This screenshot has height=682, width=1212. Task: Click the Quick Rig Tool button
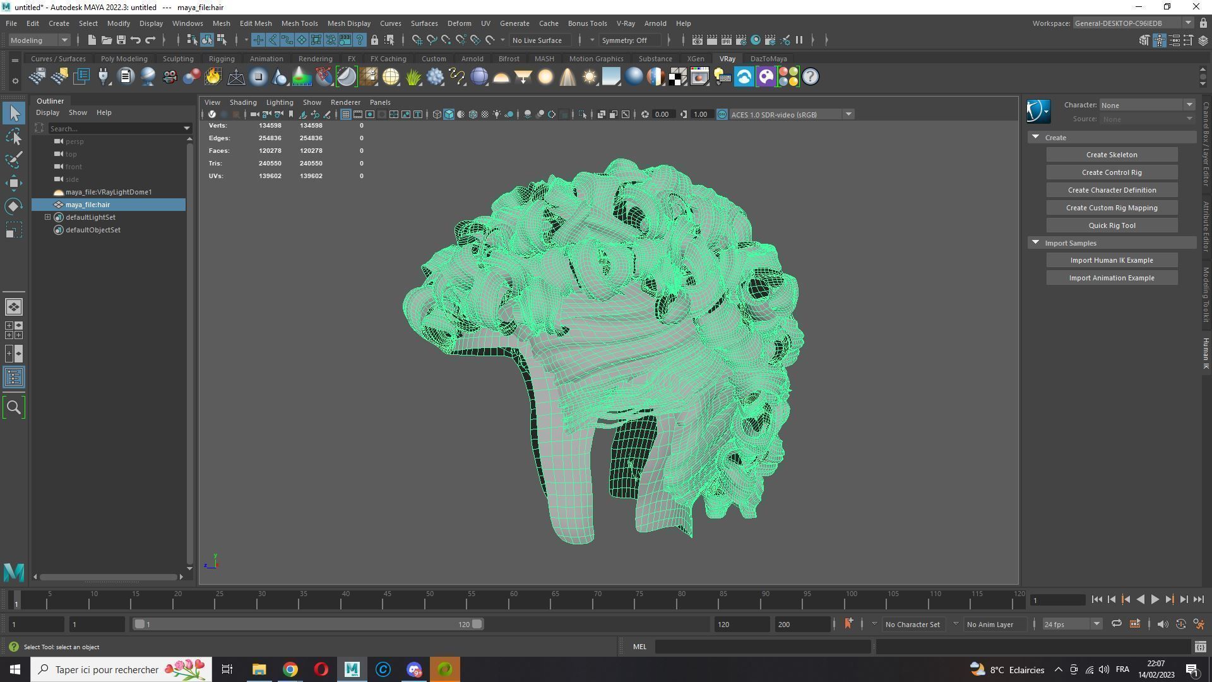click(1111, 225)
